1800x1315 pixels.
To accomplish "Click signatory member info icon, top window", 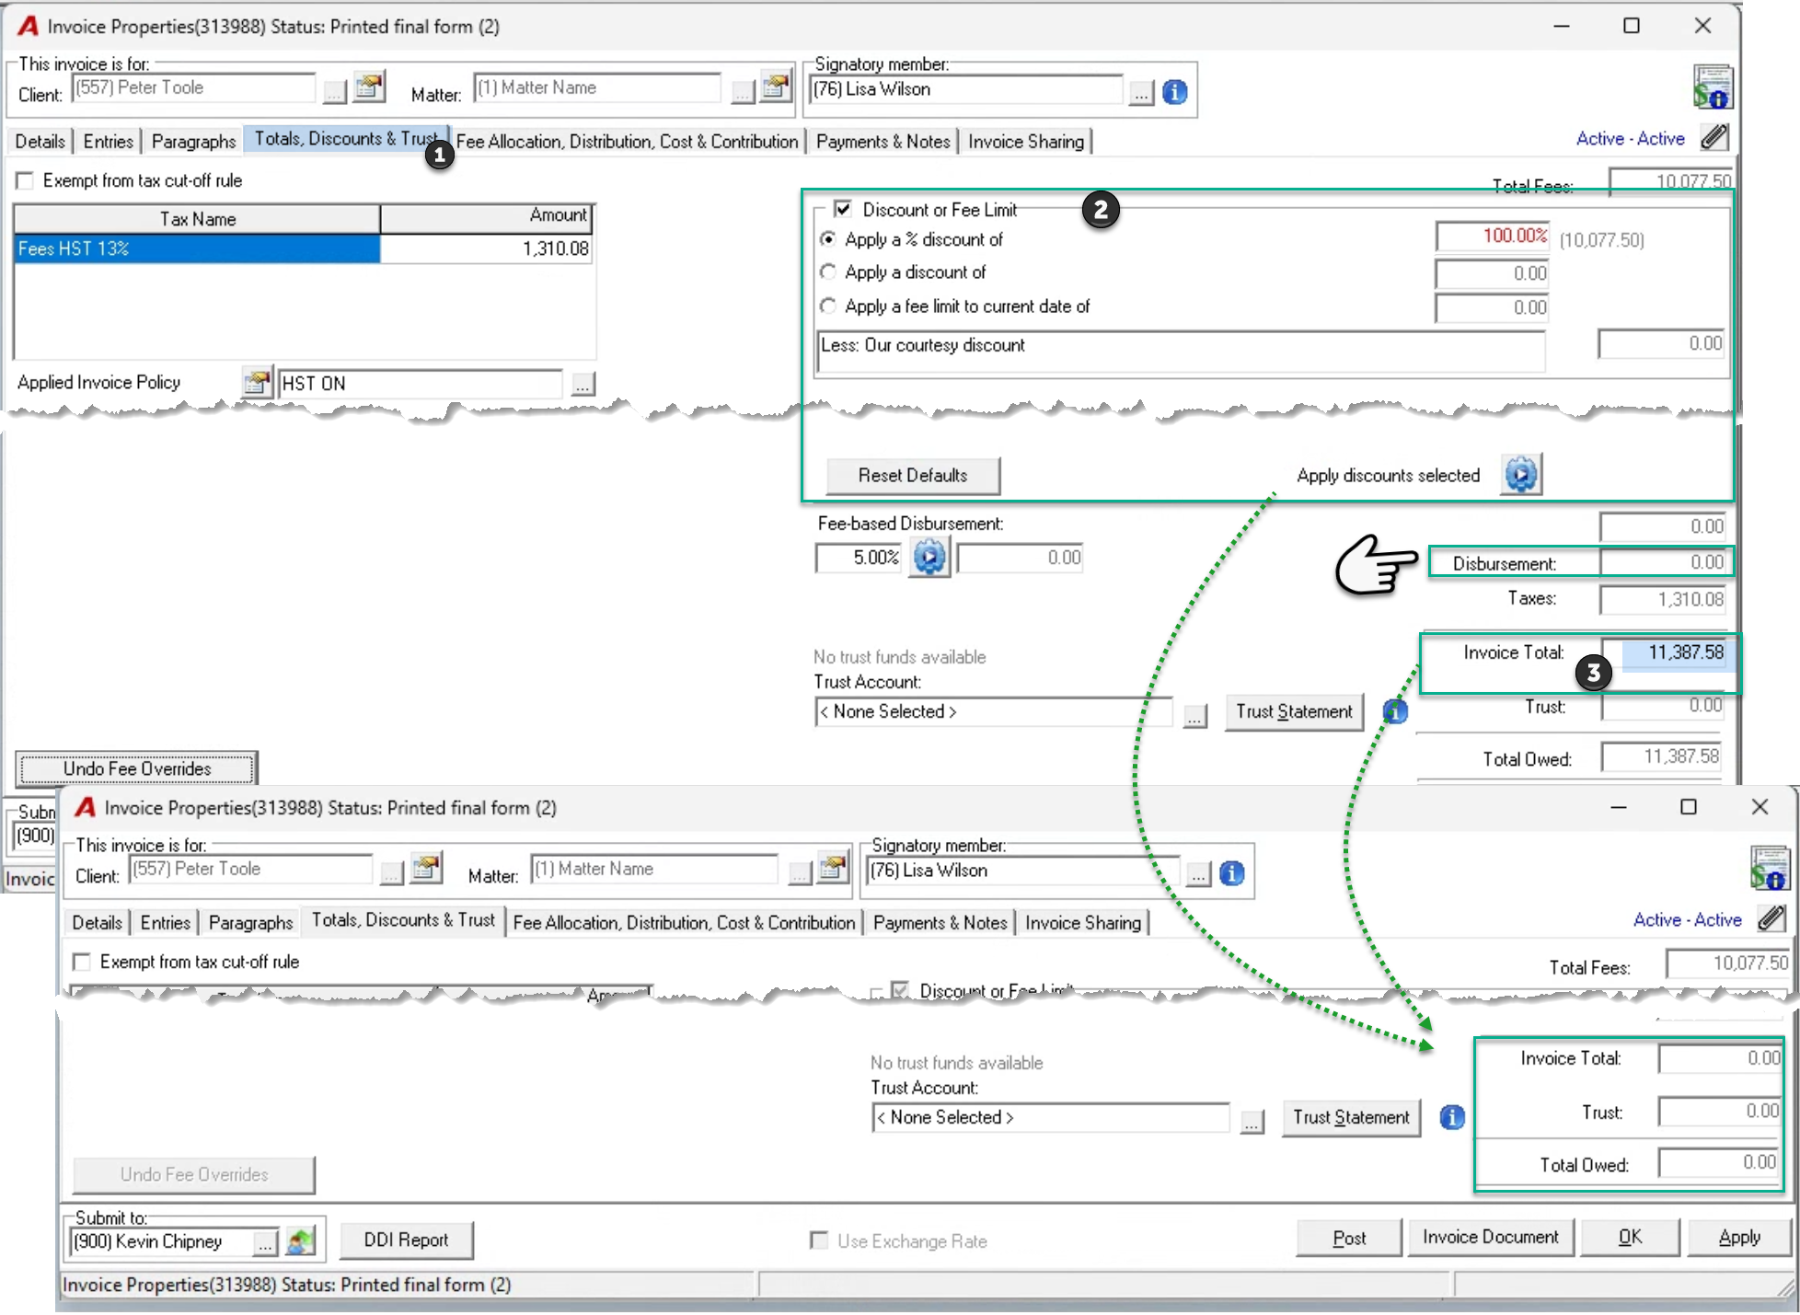I will pos(1174,92).
